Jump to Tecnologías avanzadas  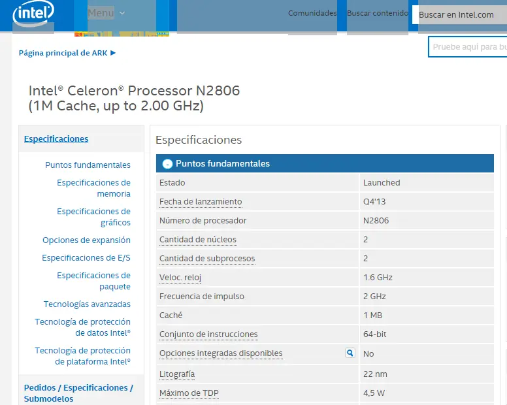coord(87,304)
